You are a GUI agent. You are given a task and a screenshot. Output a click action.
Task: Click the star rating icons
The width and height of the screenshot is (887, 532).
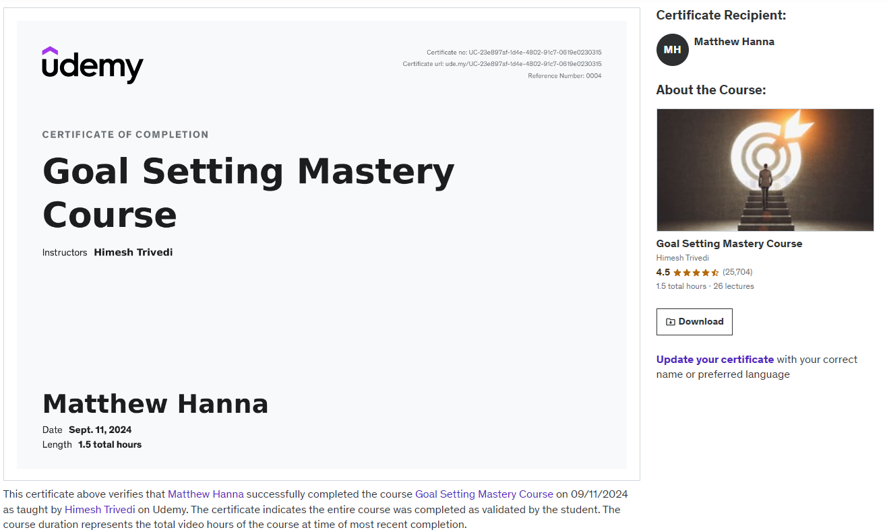[x=696, y=273]
